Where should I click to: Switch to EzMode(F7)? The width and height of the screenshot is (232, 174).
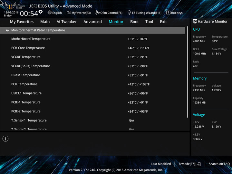(189, 164)
